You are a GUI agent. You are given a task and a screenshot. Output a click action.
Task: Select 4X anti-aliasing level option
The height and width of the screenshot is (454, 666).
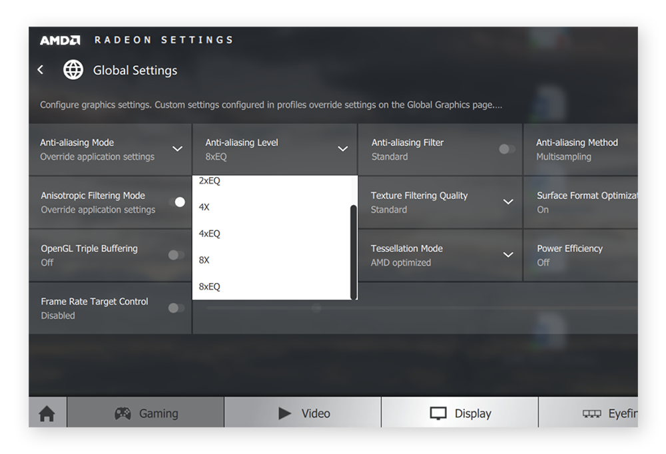[270, 207]
